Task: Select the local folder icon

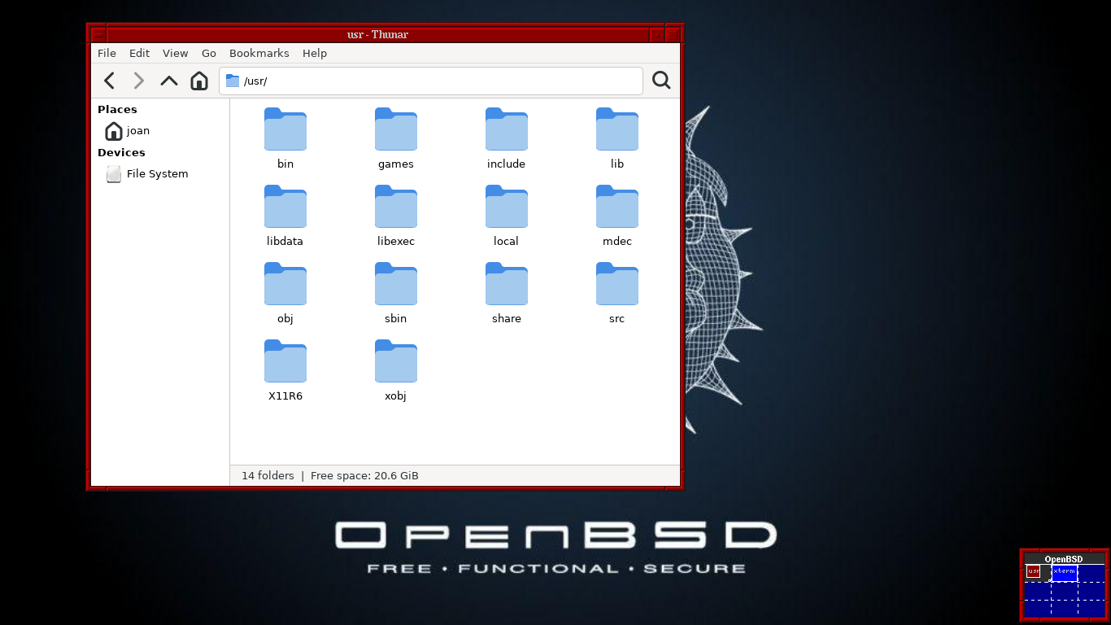Action: [x=507, y=207]
